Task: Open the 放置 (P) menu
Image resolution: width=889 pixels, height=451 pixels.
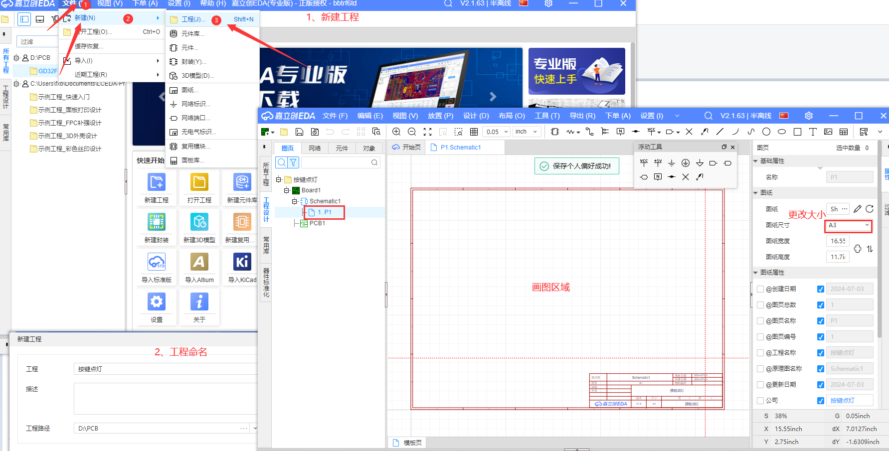Action: point(440,116)
